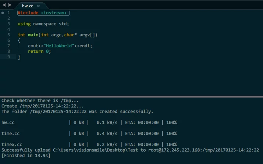Place cursor in the #include <iostream> line
263x164 pixels.
coord(43,13)
